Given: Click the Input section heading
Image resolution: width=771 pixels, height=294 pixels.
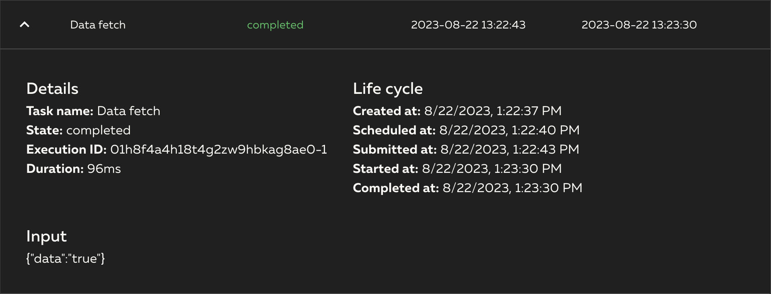Looking at the screenshot, I should [46, 236].
